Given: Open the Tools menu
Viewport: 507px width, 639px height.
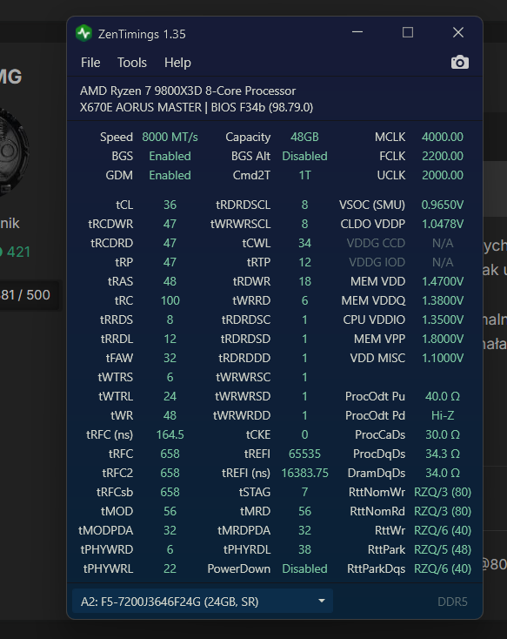Looking at the screenshot, I should [132, 63].
